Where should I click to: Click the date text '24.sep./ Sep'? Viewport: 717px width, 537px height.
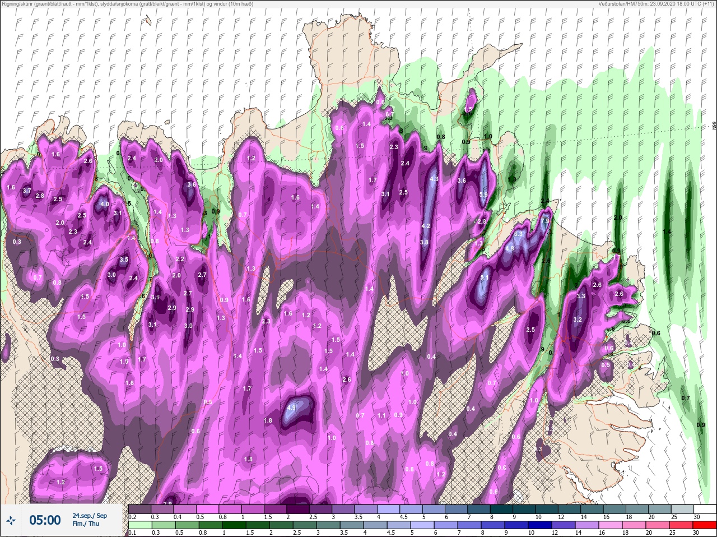pos(90,516)
